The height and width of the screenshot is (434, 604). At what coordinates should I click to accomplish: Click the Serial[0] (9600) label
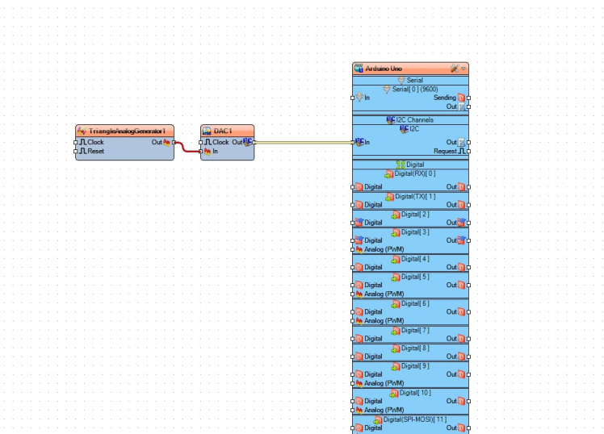(x=415, y=90)
